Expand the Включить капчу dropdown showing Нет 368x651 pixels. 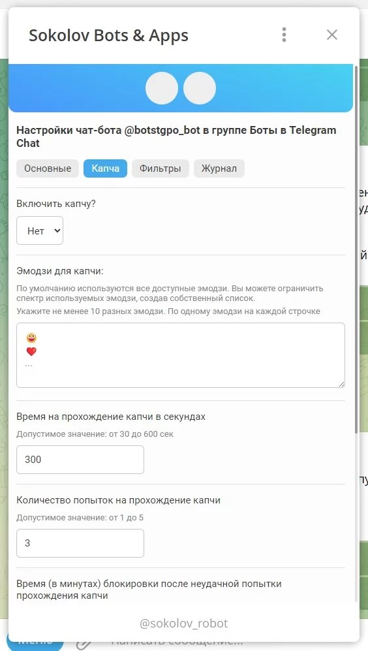coord(40,230)
